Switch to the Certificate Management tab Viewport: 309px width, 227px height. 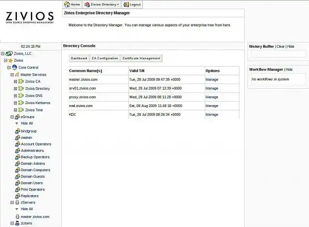pos(141,58)
